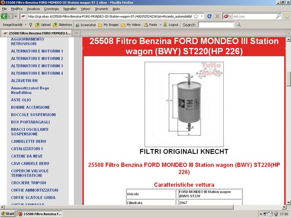Open the CANDELETTE BERU link
Viewport: 291px width, 218px height.
click(x=29, y=141)
